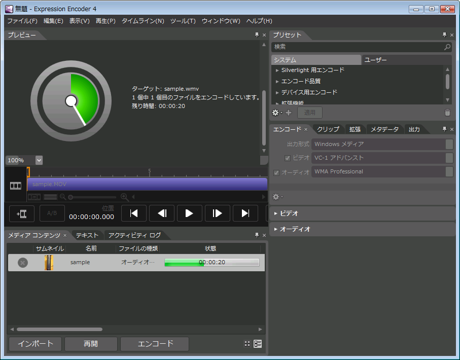Click the timeline zoom out magnifier
The image size is (460, 360).
click(x=63, y=197)
